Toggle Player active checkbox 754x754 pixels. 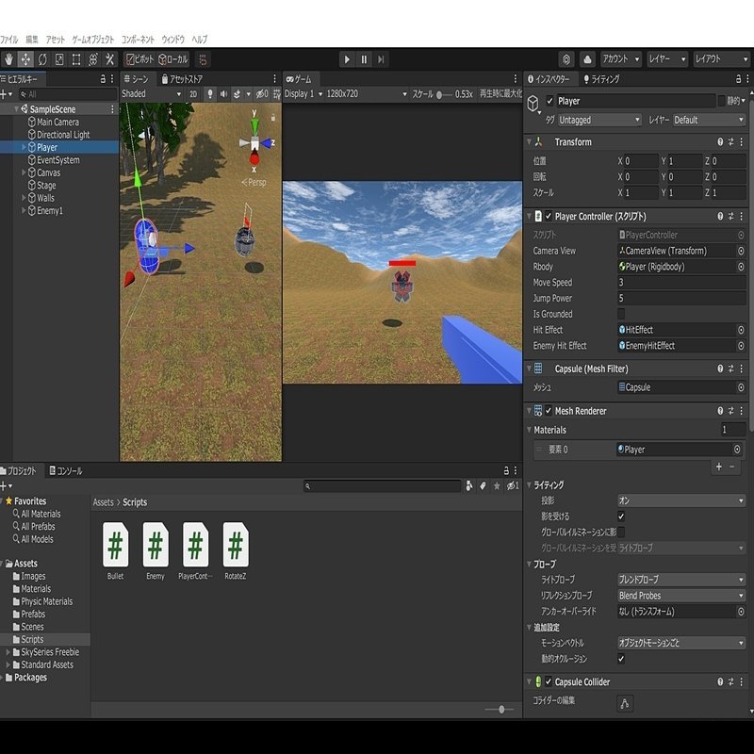point(549,101)
